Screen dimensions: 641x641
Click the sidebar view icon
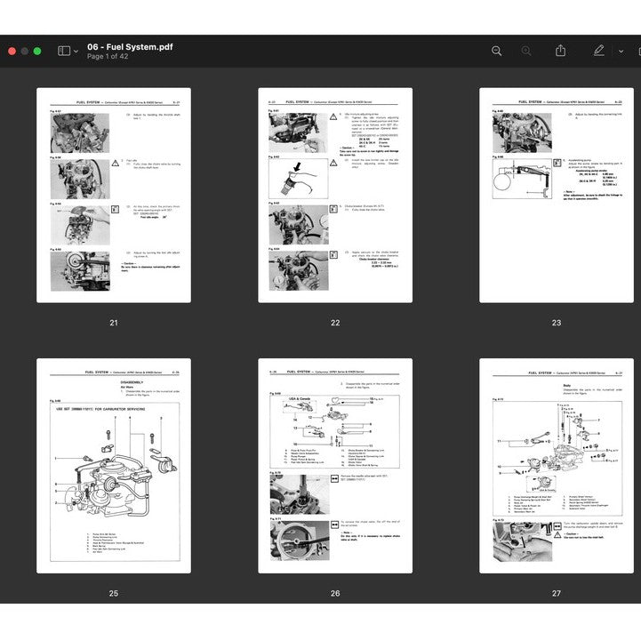(x=63, y=52)
